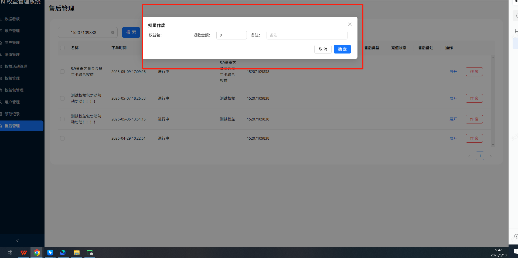Click the 取消 button in dialog

(x=323, y=49)
